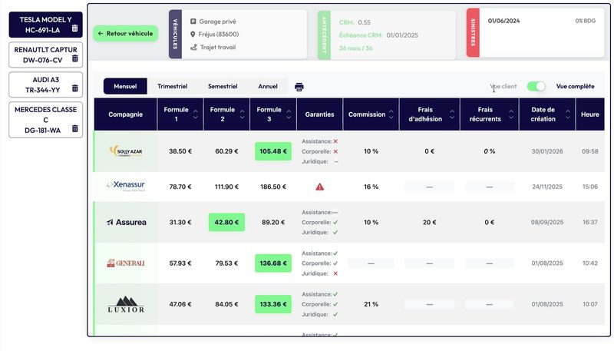The width and height of the screenshot is (614, 351).
Task: Sort by Date de création column
Action: pos(568,114)
